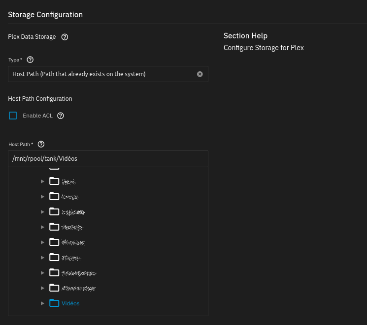Expand the Vidéos folder in the tree

click(42, 303)
